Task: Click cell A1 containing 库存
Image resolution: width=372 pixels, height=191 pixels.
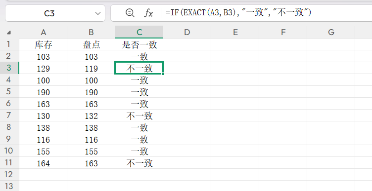Action: click(43, 44)
